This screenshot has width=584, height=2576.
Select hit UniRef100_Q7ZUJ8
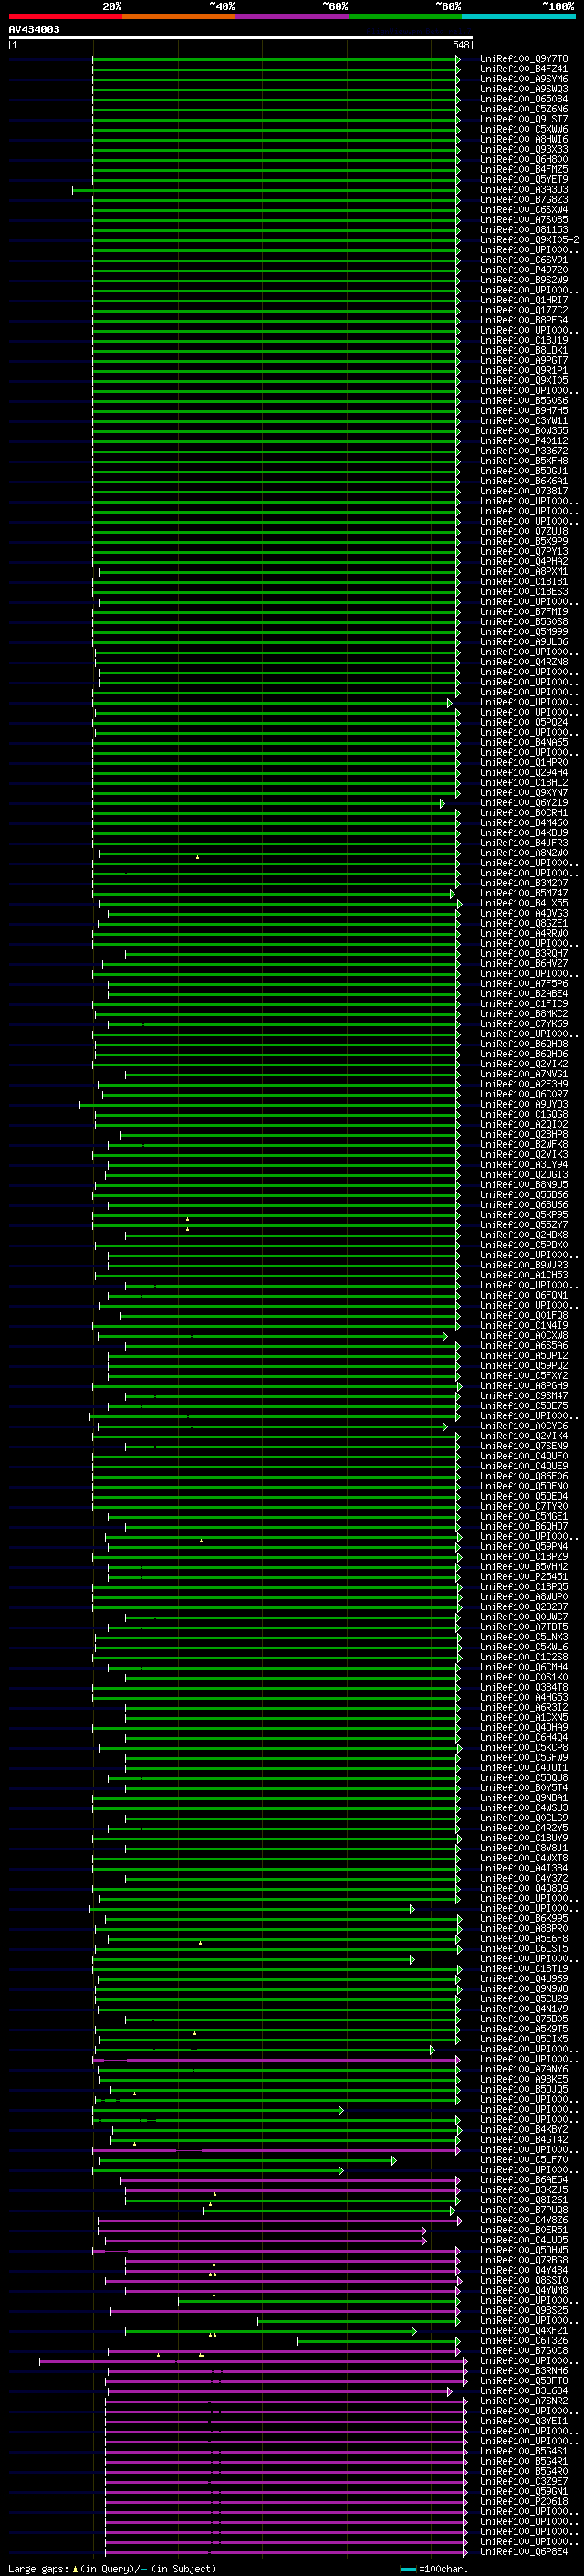[x=524, y=532]
